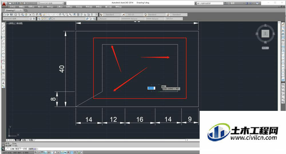
Task: Close the command line window X
Action: click(x=3, y=145)
